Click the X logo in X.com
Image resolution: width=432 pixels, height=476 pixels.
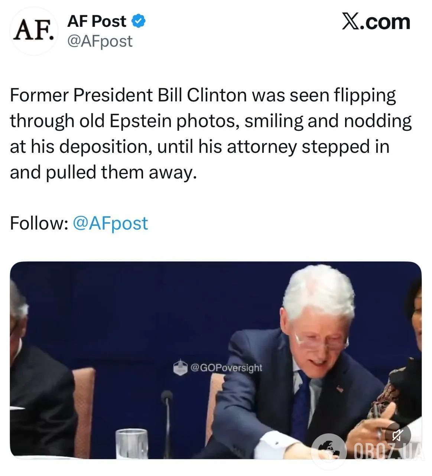point(351,22)
